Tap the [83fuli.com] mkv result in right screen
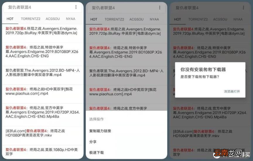 click(210, 136)
